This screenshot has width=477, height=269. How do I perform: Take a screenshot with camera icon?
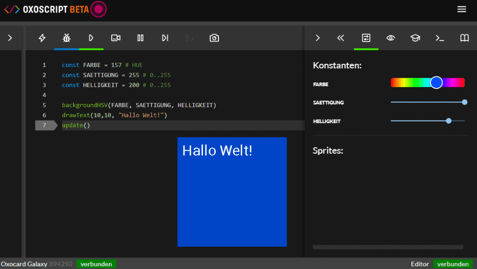[214, 38]
